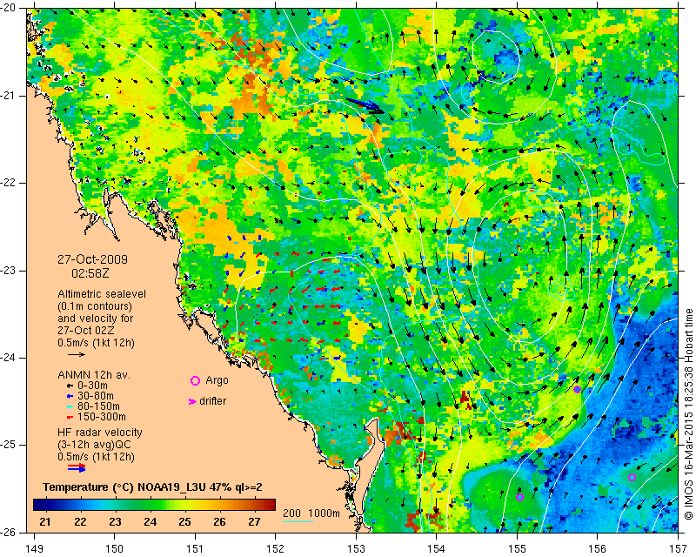Click the '200' isobath legend label
Screen dimensions: 696x557
pos(291,513)
